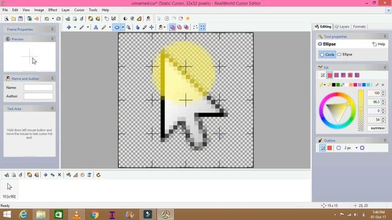Select the cursor frame thumbnail 10 [s/60]

[x=9, y=190]
